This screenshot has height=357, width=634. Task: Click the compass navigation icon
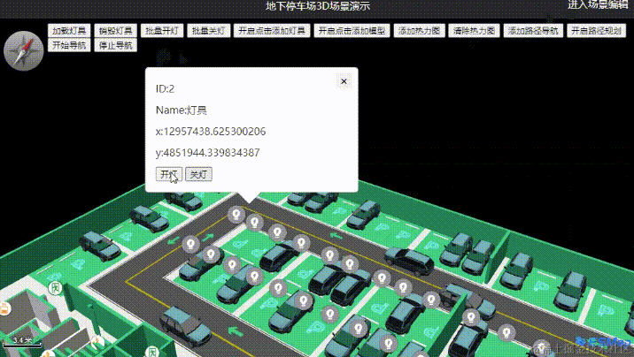(23, 51)
